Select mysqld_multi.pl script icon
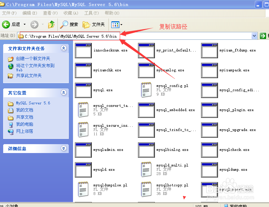 pyautogui.click(x=146, y=169)
